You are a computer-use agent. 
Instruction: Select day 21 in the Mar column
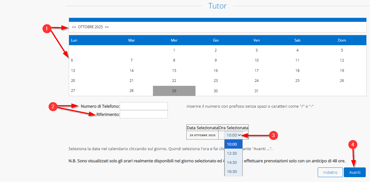tap(131, 81)
